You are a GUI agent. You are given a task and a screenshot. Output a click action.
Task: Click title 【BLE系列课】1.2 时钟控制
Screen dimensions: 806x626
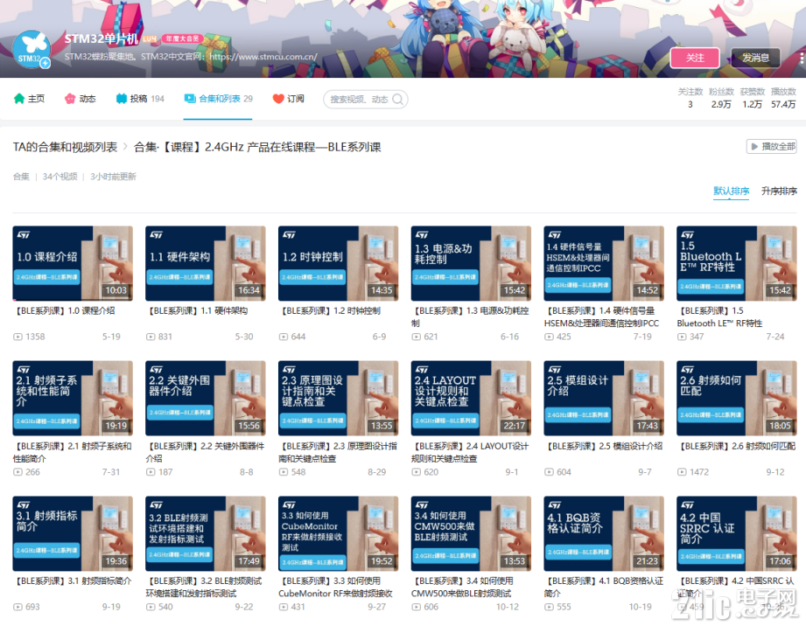coord(330,310)
